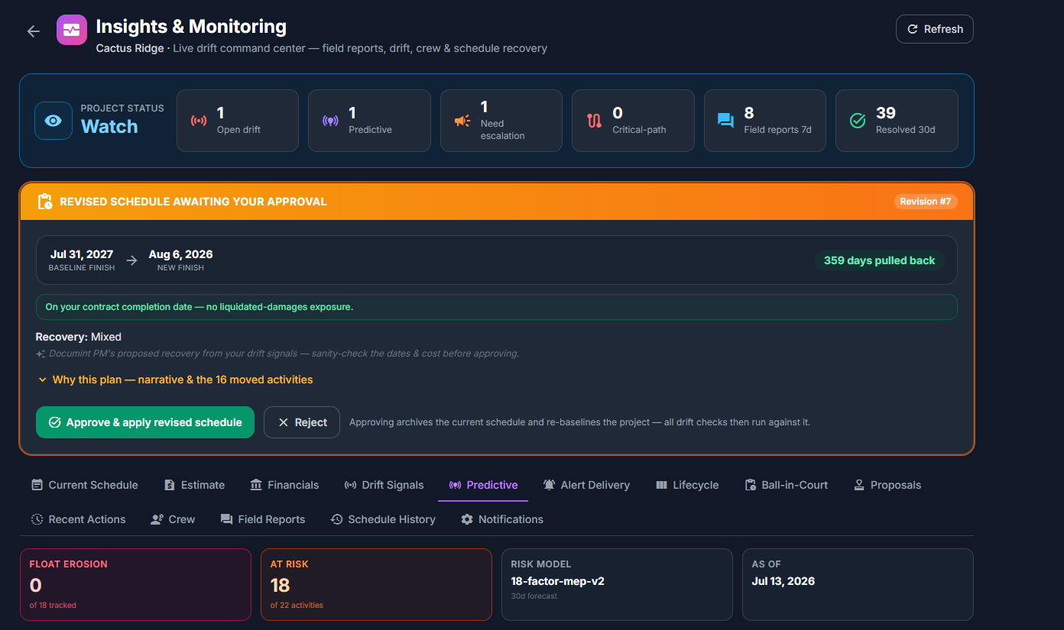Click the clipboard icon in the approval banner

tap(45, 202)
